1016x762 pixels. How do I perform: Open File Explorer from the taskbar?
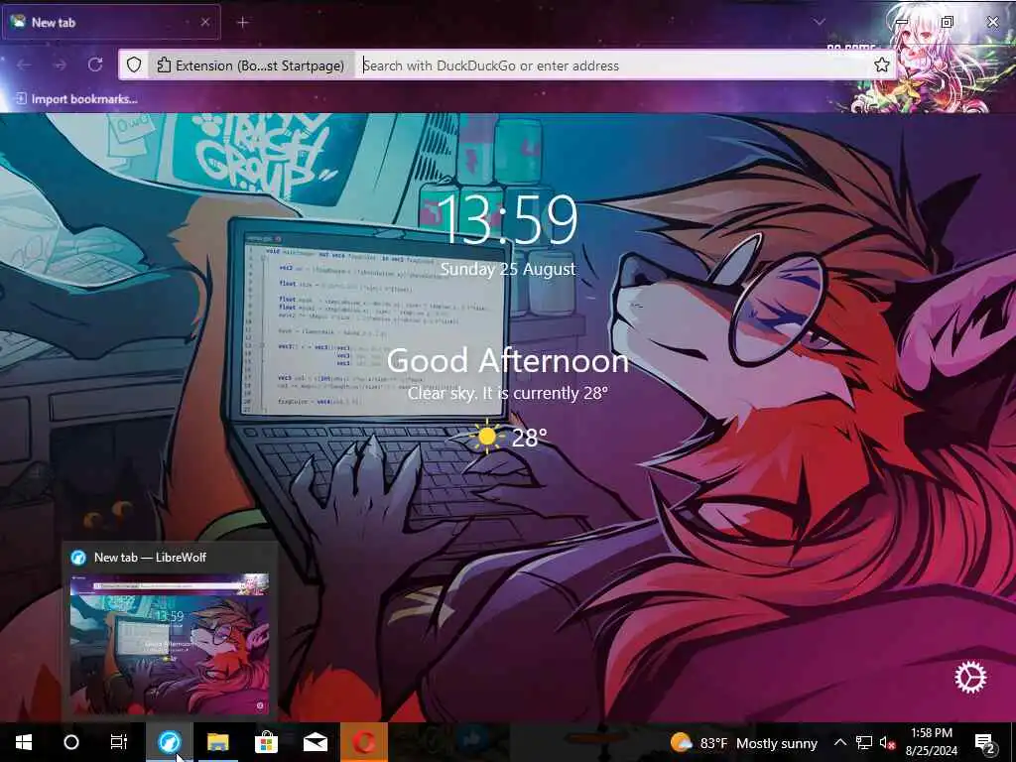[217, 742]
